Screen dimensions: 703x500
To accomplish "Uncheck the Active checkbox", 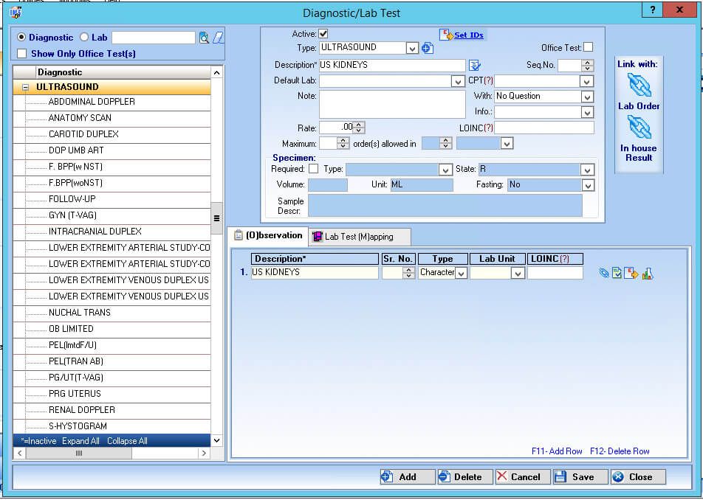I will (x=323, y=34).
